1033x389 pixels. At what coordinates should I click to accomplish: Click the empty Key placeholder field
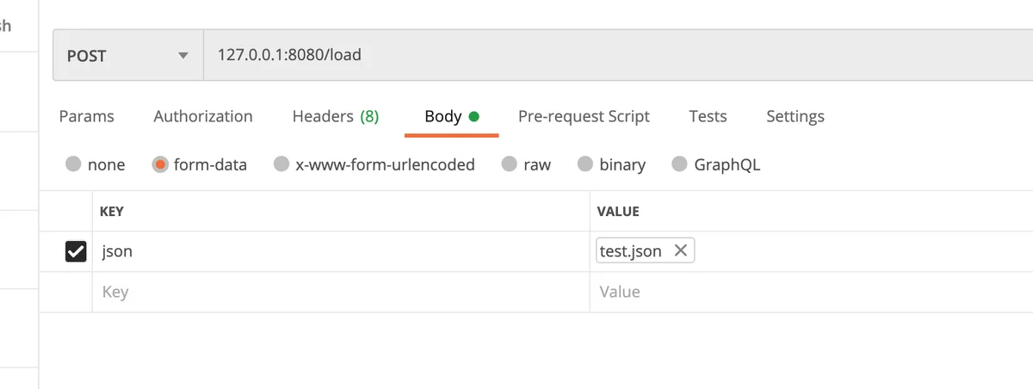[336, 292]
